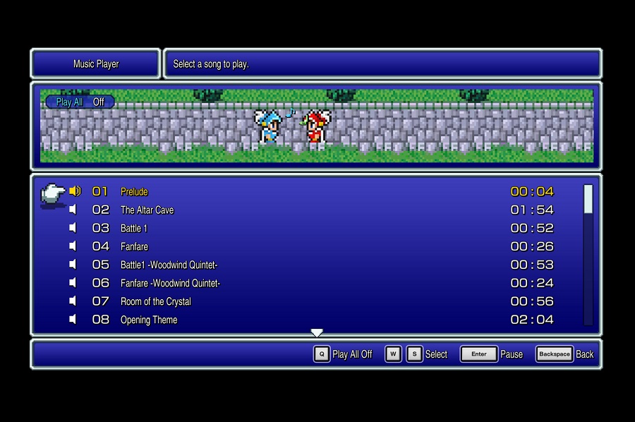Click speaker icon for Battle1 -Woodwind Quintet-
Image resolution: width=635 pixels, height=422 pixels.
(73, 265)
